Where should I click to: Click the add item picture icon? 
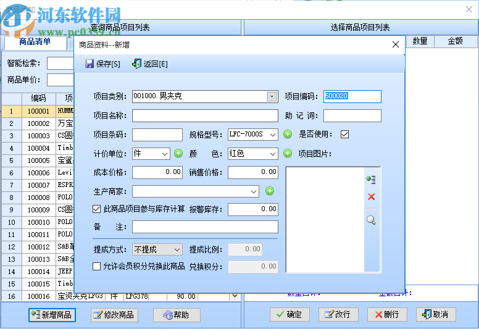coord(371,180)
